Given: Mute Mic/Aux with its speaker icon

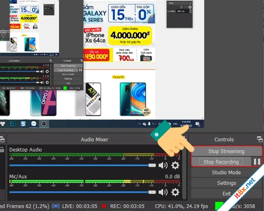Looking at the screenshot, I should pos(163,192).
